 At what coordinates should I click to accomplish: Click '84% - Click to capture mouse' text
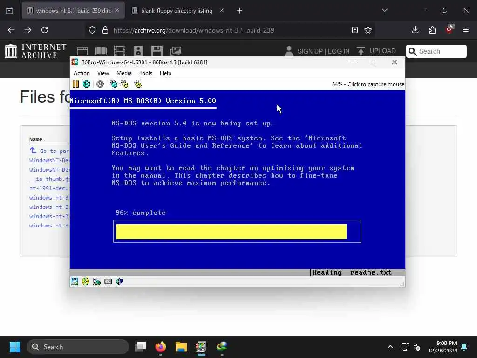368,84
